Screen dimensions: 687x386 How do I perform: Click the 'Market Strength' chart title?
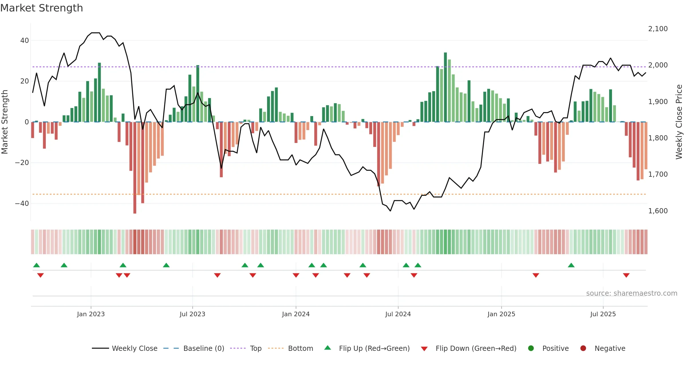[42, 8]
